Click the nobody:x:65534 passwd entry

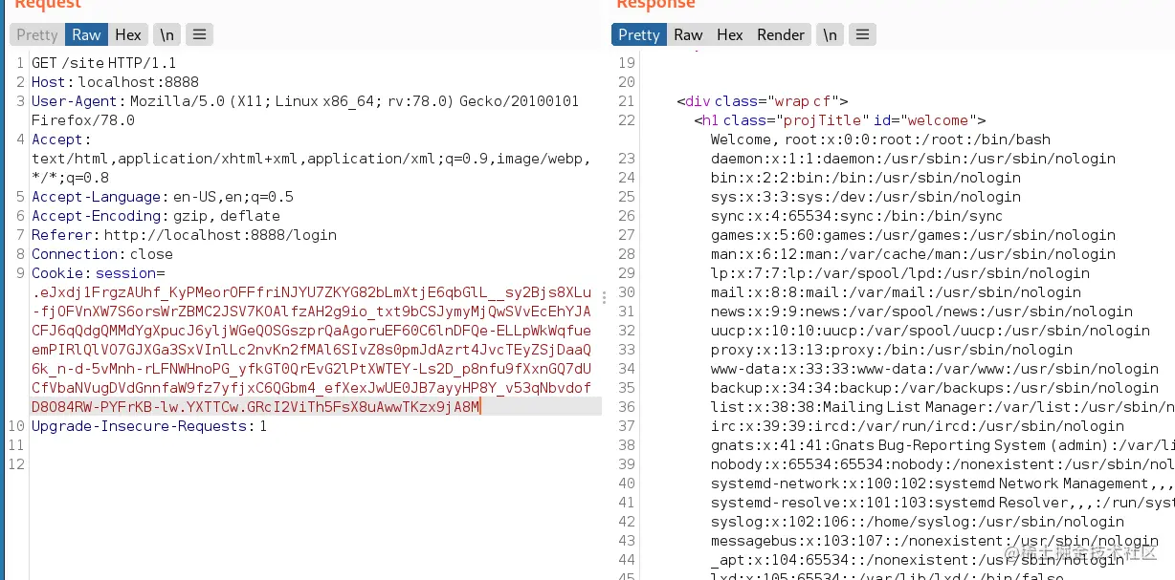coord(942,464)
